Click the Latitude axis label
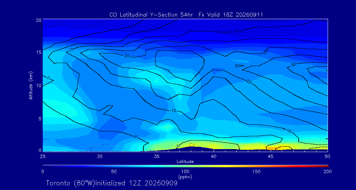Viewport: 356px width, 190px height. point(185,162)
